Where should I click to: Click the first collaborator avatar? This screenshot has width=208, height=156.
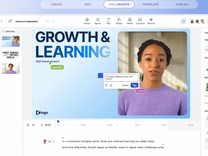pos(192,21)
